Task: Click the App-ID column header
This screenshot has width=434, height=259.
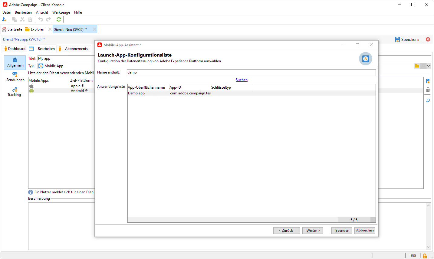Action: coord(190,87)
